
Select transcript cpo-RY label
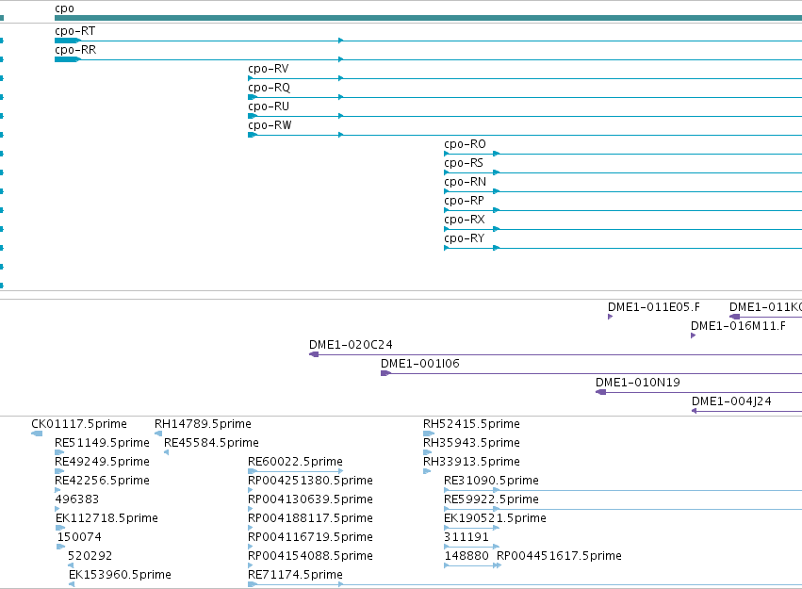pyautogui.click(x=464, y=238)
